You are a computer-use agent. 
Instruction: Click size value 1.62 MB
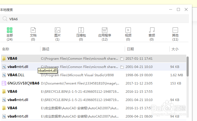(176, 75)
